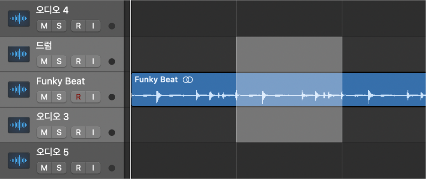Toggle input monitoring on 오디오 3
Screen dimensions: 426x179
93,132
